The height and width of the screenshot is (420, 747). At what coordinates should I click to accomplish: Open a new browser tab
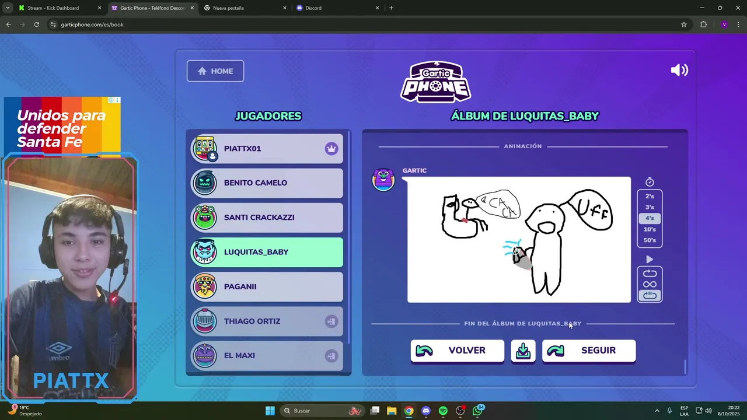pyautogui.click(x=391, y=8)
